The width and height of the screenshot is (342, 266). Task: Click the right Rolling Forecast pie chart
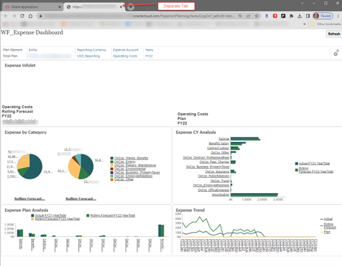[81, 166]
